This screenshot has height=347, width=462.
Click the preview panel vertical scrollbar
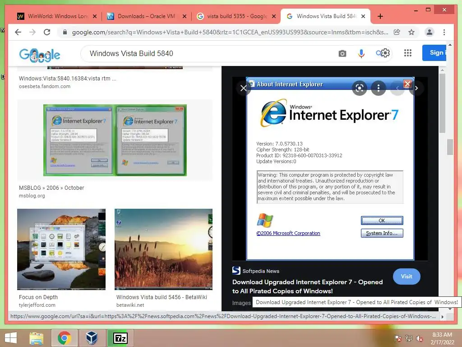click(442, 103)
